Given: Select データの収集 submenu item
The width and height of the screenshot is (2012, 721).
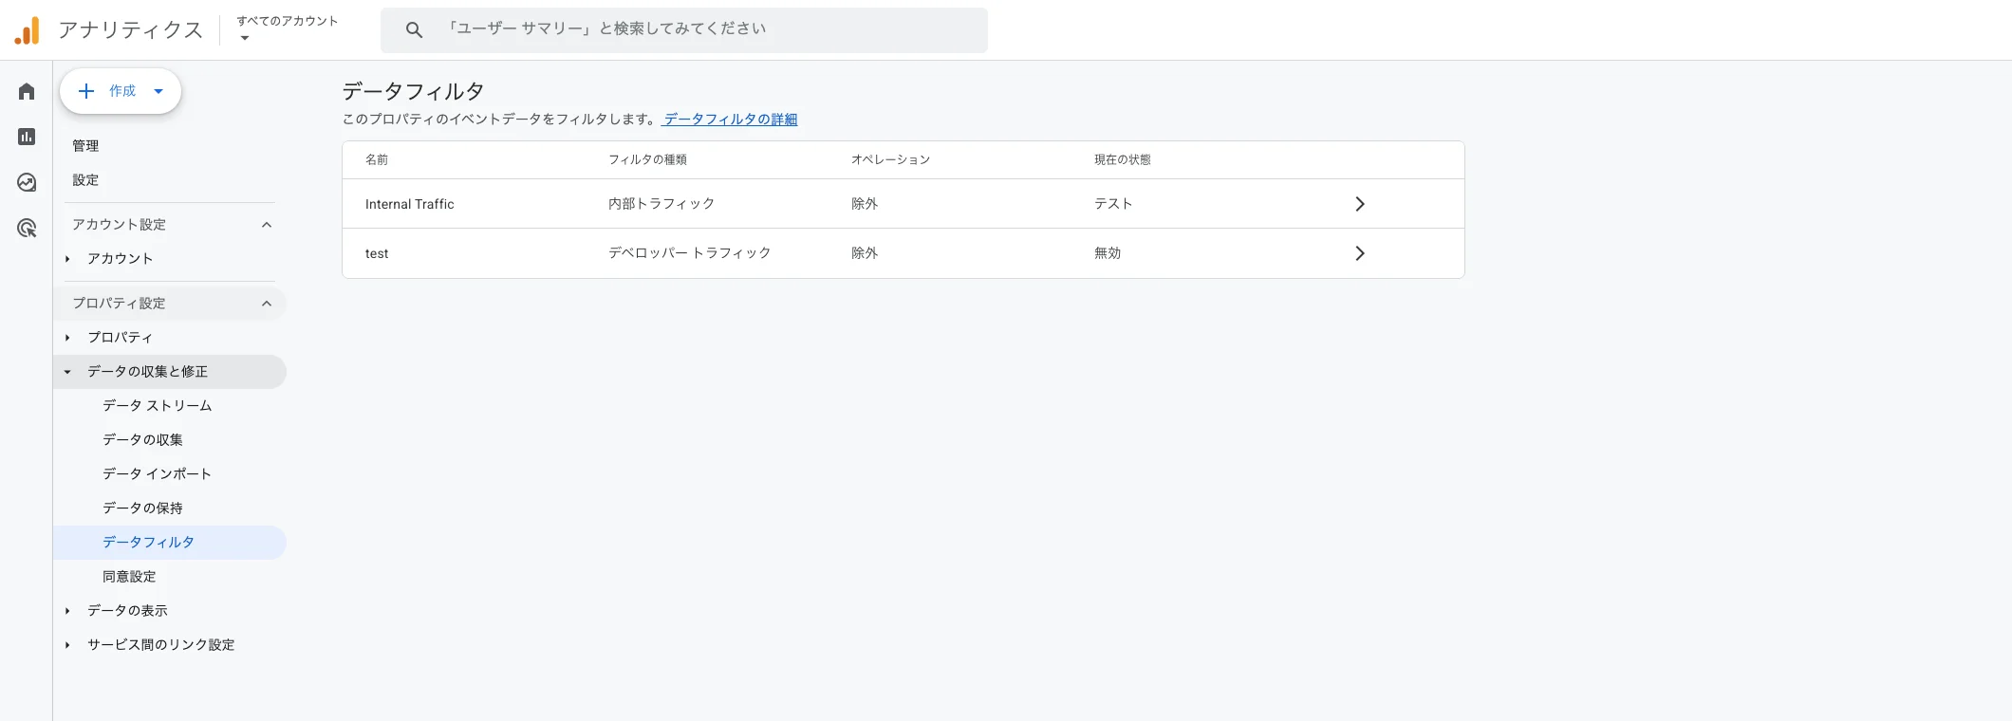Looking at the screenshot, I should [x=142, y=440].
